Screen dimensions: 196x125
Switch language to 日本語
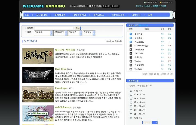[163, 6]
